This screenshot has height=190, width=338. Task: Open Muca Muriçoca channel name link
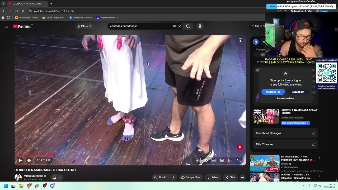coord(33,176)
